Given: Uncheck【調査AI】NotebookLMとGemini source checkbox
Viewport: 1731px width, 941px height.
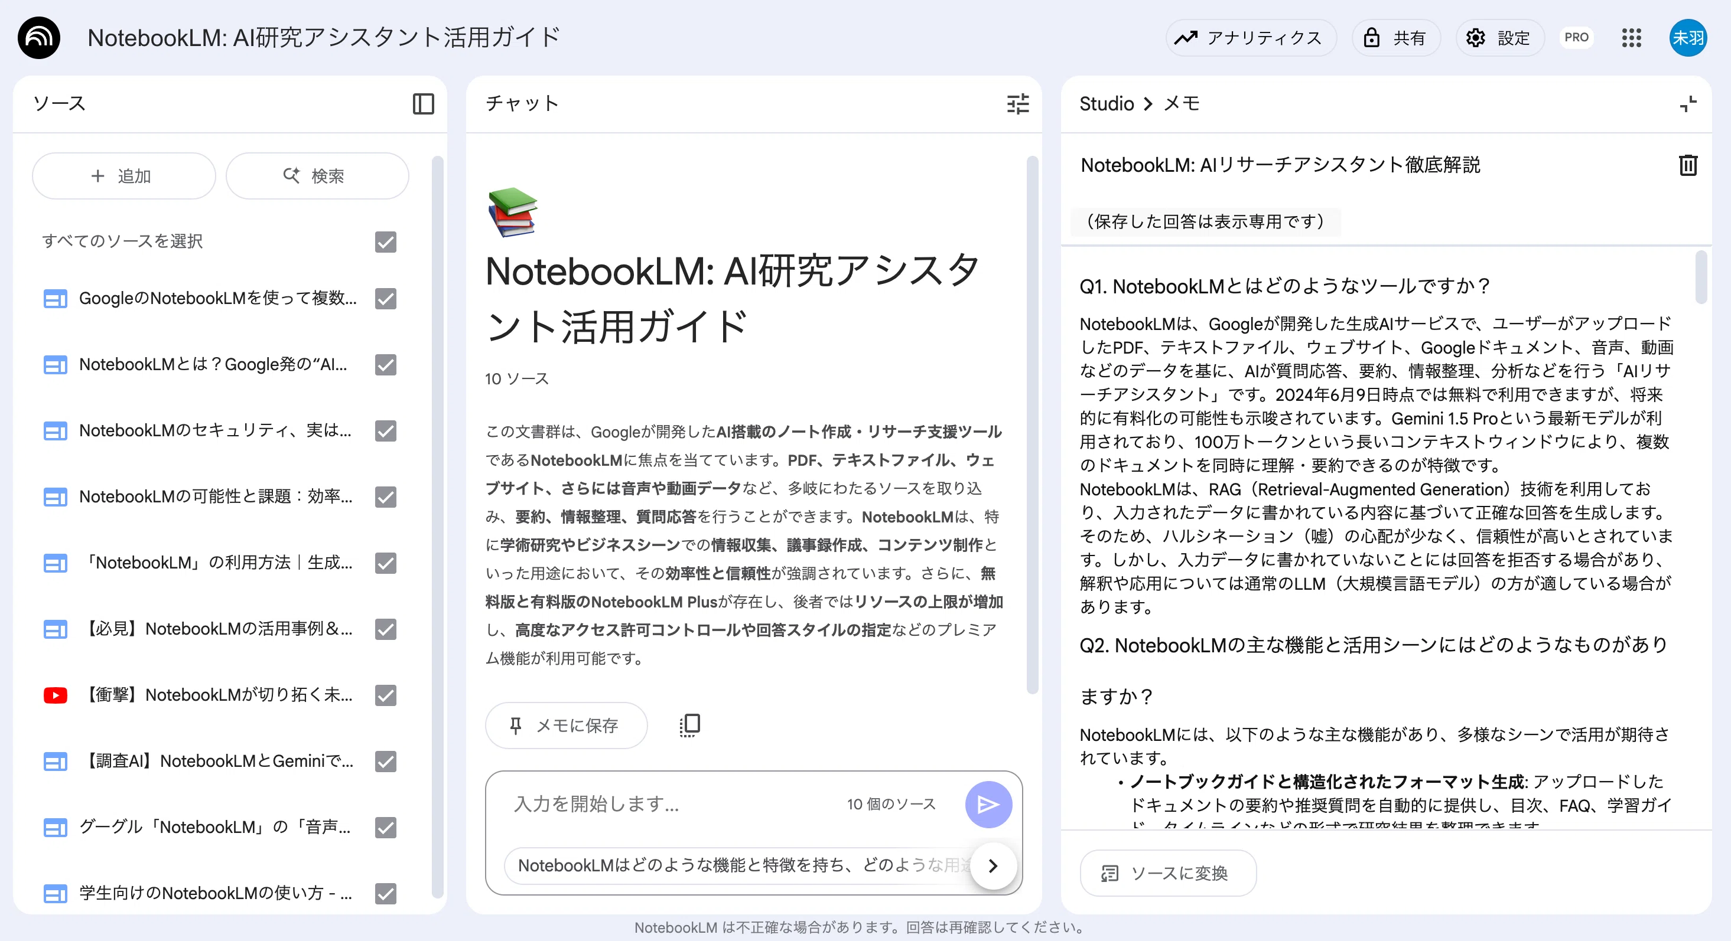Looking at the screenshot, I should [x=386, y=762].
